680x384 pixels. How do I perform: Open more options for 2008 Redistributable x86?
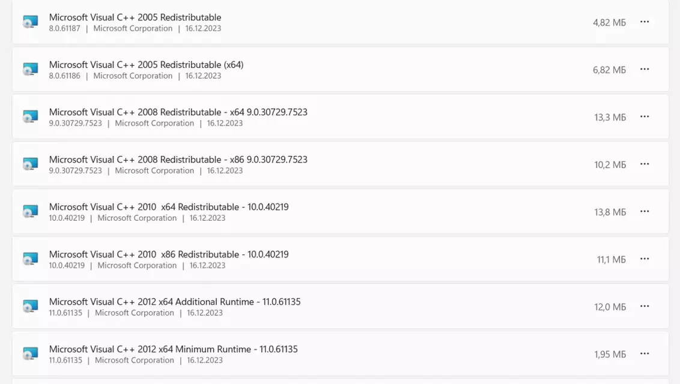(645, 164)
